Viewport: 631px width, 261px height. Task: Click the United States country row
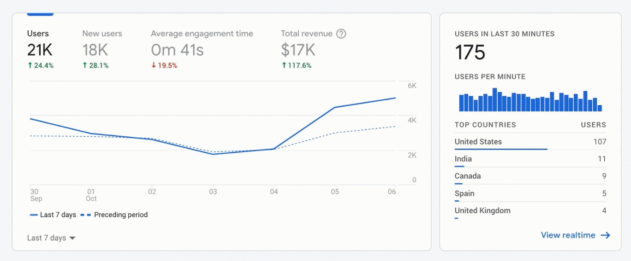(x=530, y=142)
